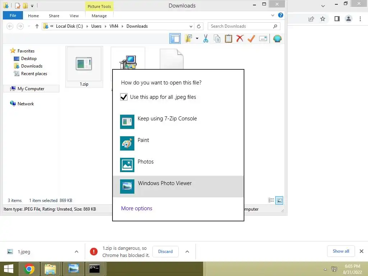
Task: Open Chrome tab search chevron
Action: click(x=323, y=6)
